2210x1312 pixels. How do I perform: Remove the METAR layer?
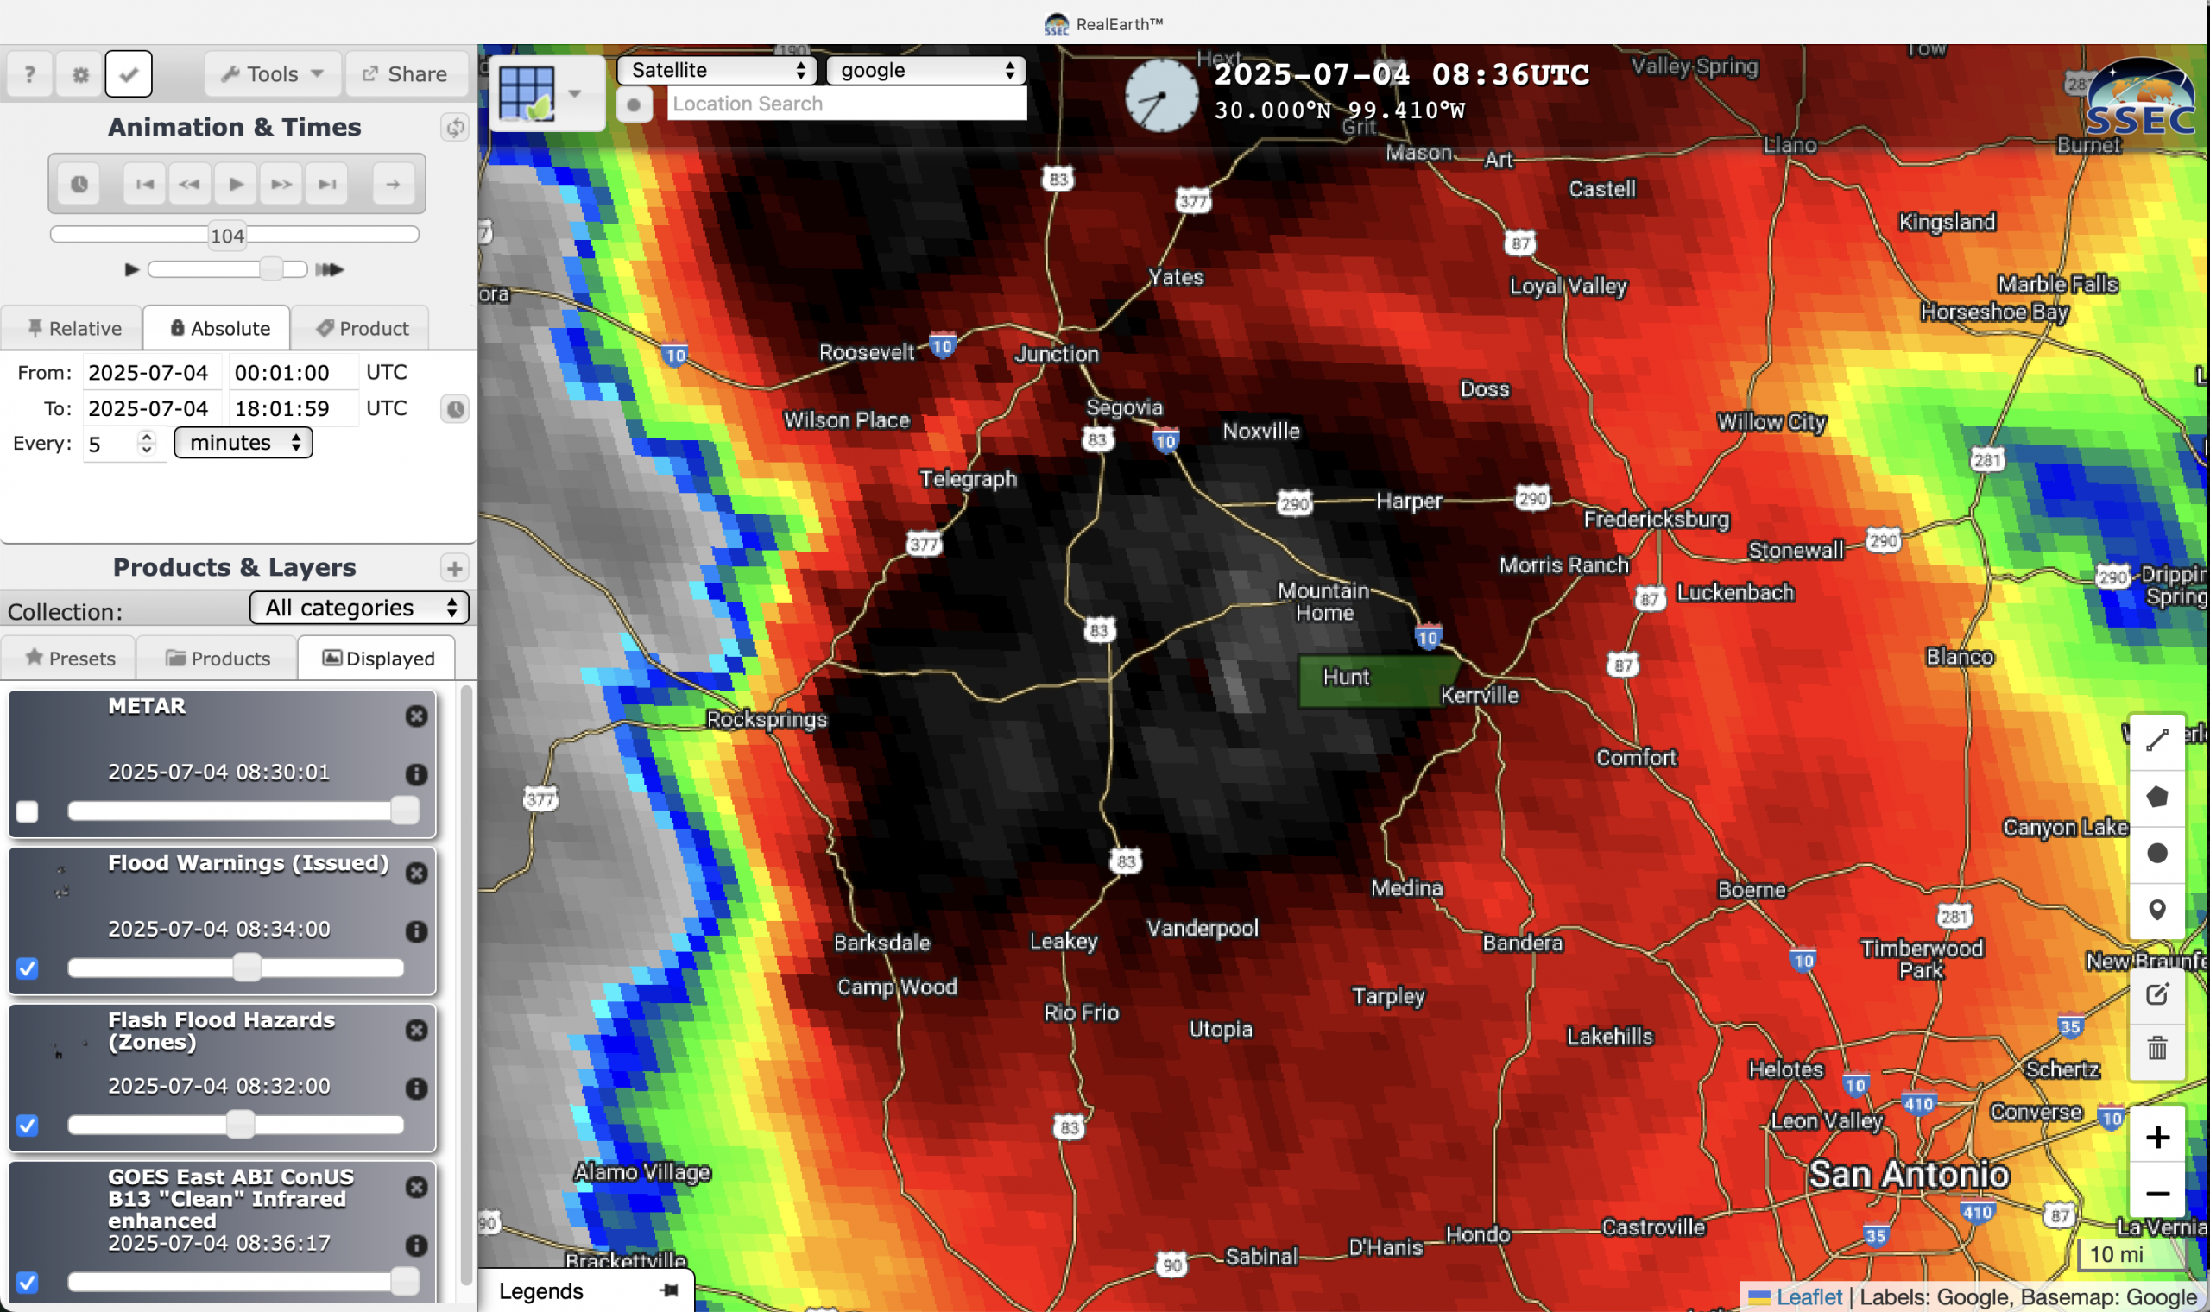416,716
